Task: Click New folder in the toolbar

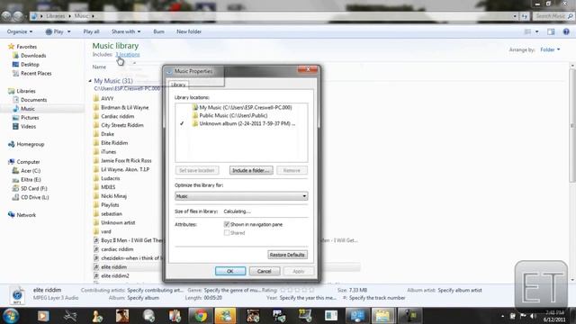Action: [189, 31]
